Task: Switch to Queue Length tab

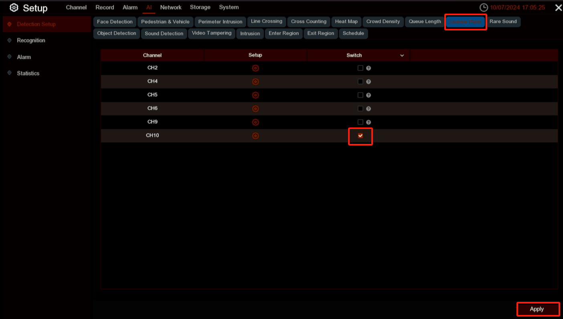Action: click(425, 22)
